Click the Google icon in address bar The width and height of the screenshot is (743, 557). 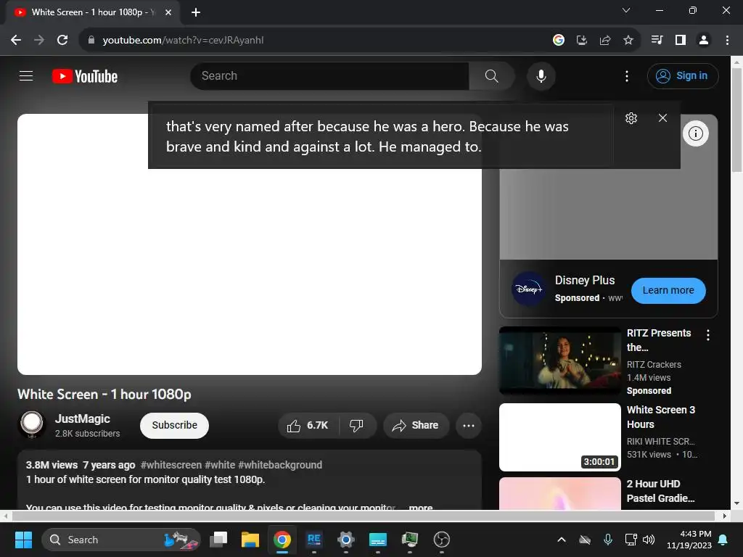pyautogui.click(x=558, y=40)
